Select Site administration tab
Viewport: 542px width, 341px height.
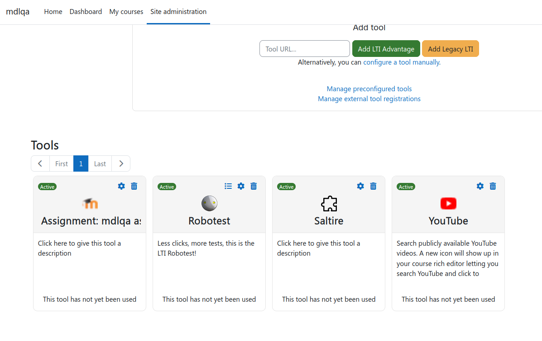coord(178,12)
